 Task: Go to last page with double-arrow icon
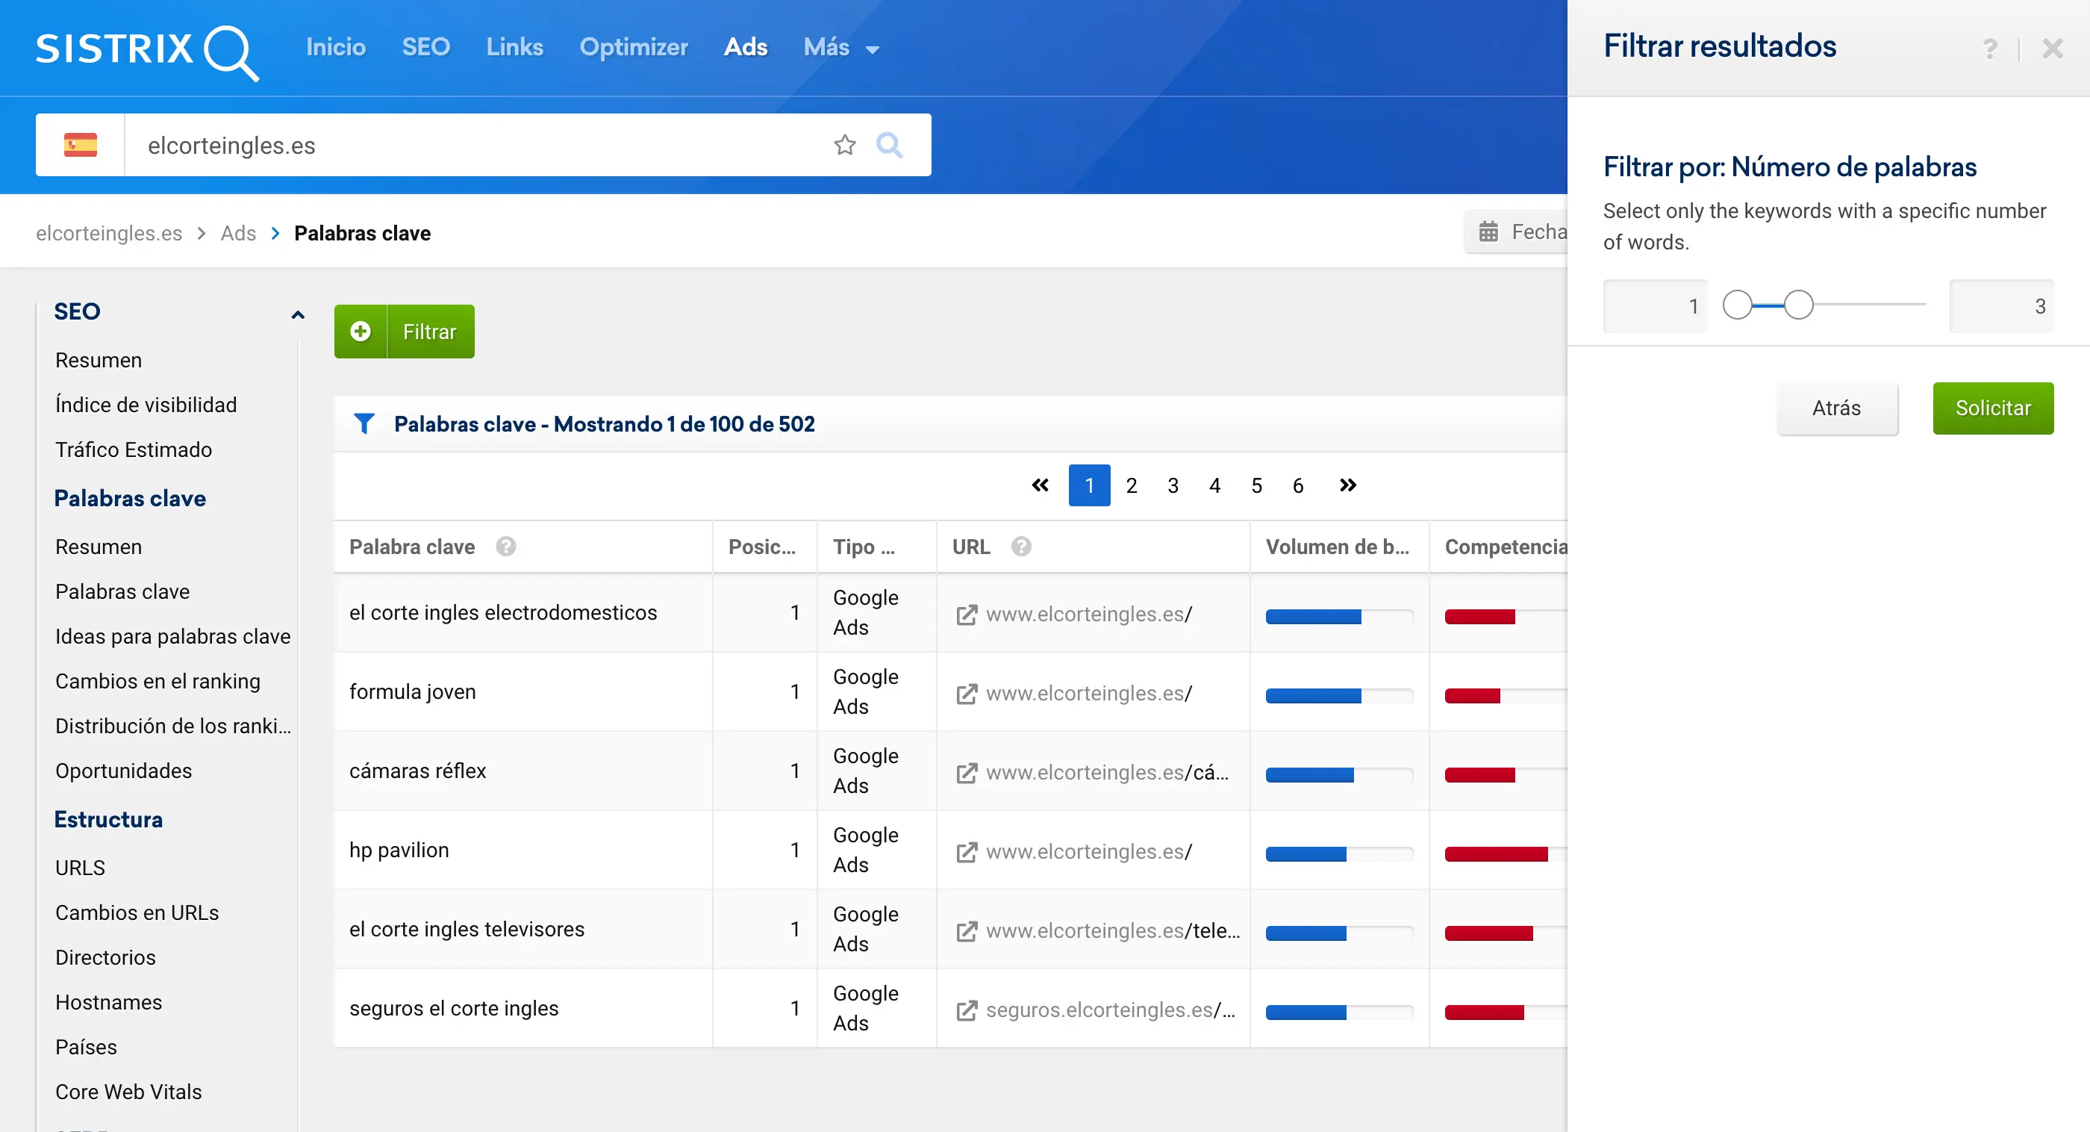click(x=1347, y=485)
